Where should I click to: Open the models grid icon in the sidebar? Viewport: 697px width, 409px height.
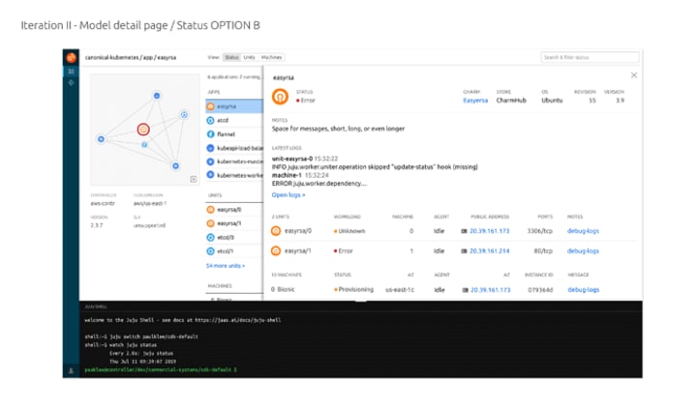point(71,71)
